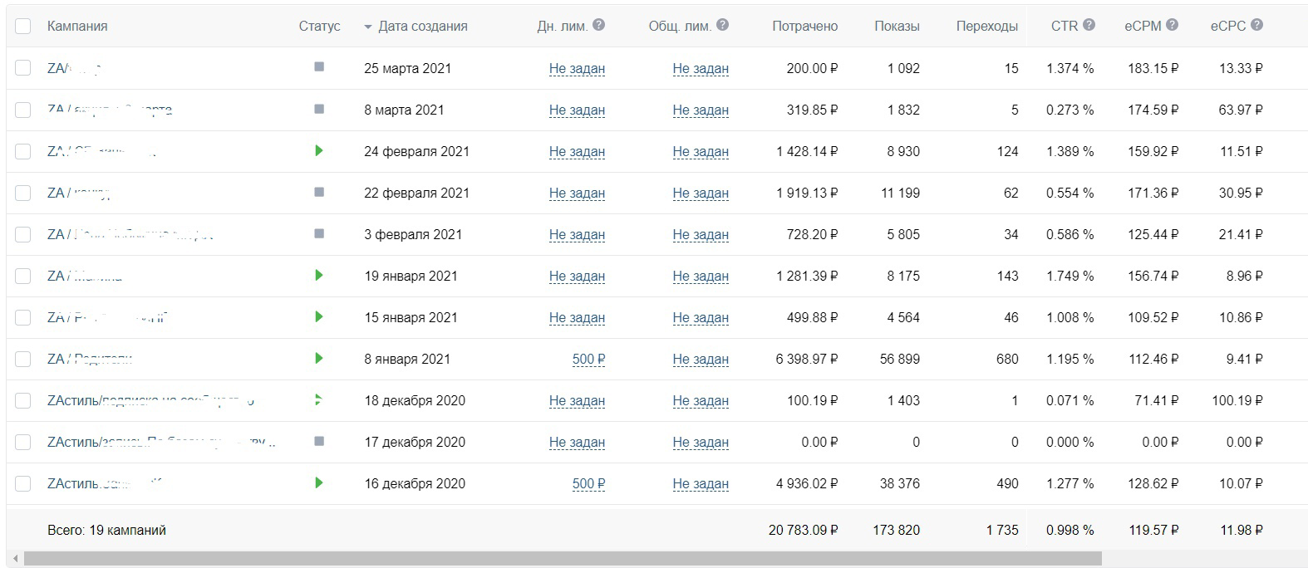Sort by Дата создания column arrow
Viewport: 1308px width, 568px height.
click(368, 27)
